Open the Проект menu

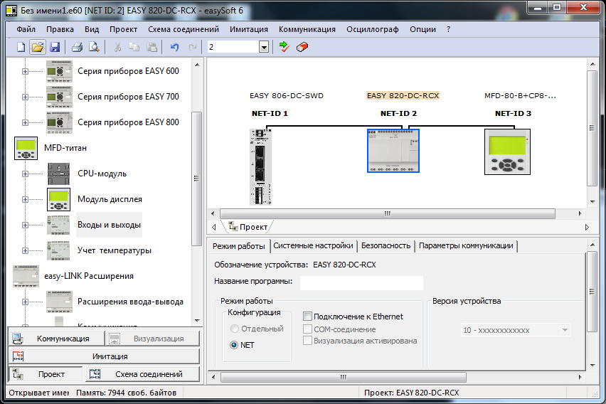pyautogui.click(x=123, y=29)
